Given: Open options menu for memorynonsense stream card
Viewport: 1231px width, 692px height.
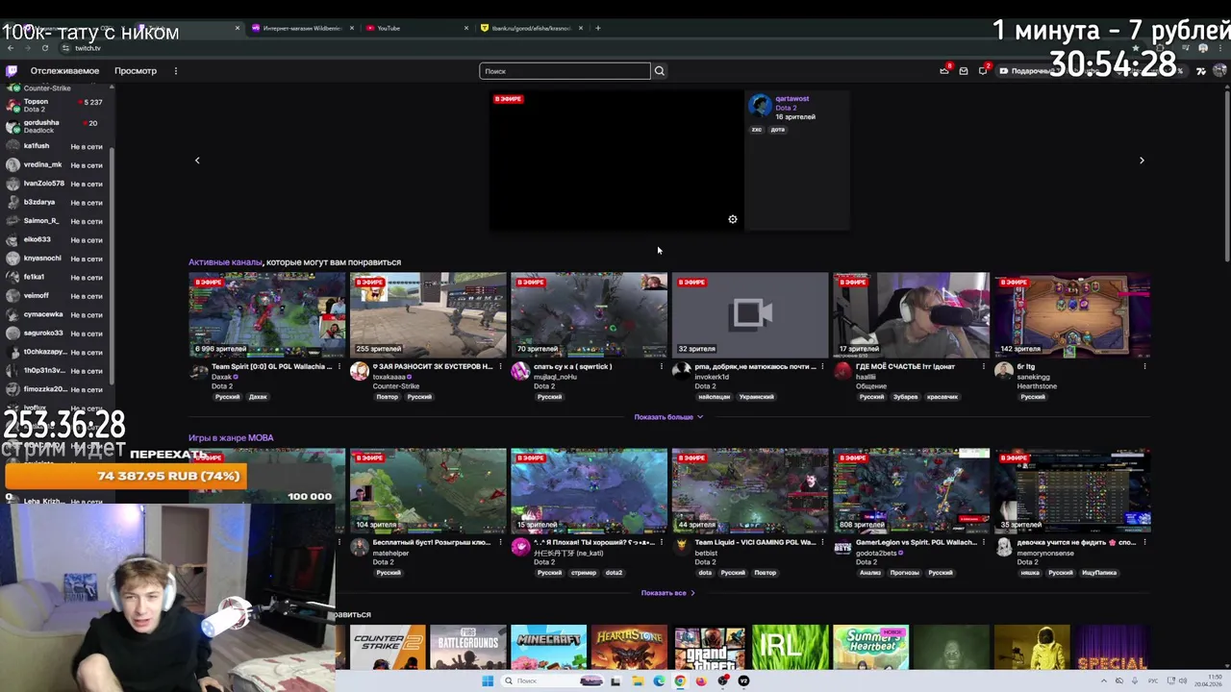Looking at the screenshot, I should pyautogui.click(x=1144, y=543).
